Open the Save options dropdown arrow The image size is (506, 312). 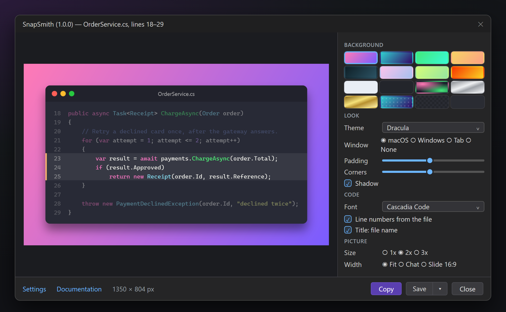tap(440, 289)
